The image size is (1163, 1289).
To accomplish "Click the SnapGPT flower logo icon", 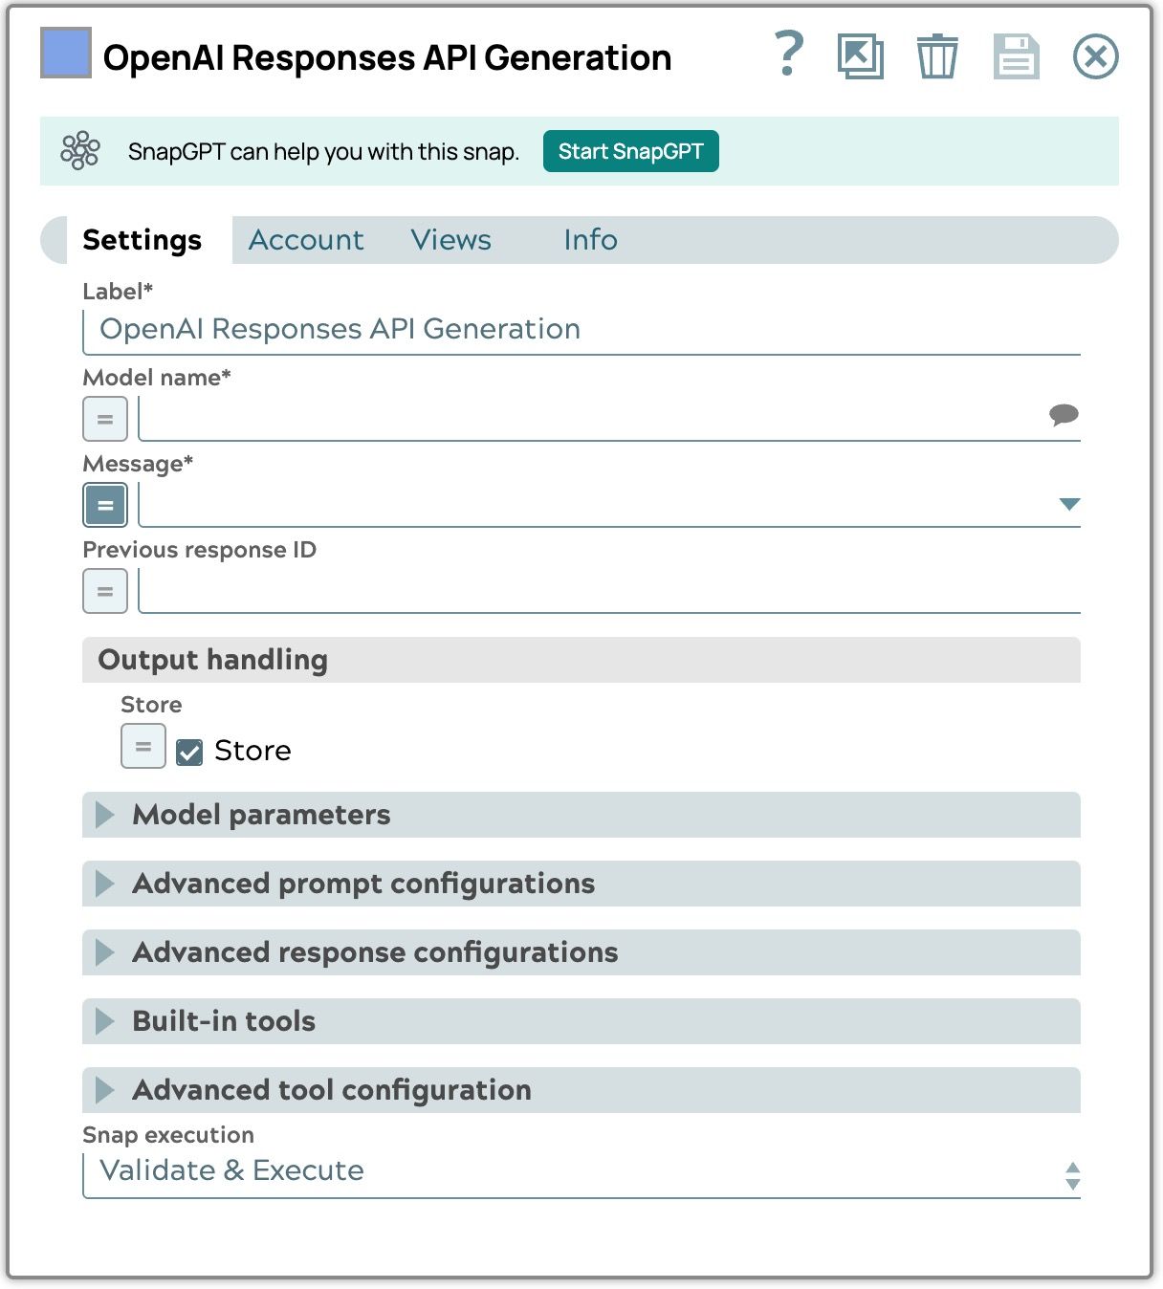I will pos(80,151).
